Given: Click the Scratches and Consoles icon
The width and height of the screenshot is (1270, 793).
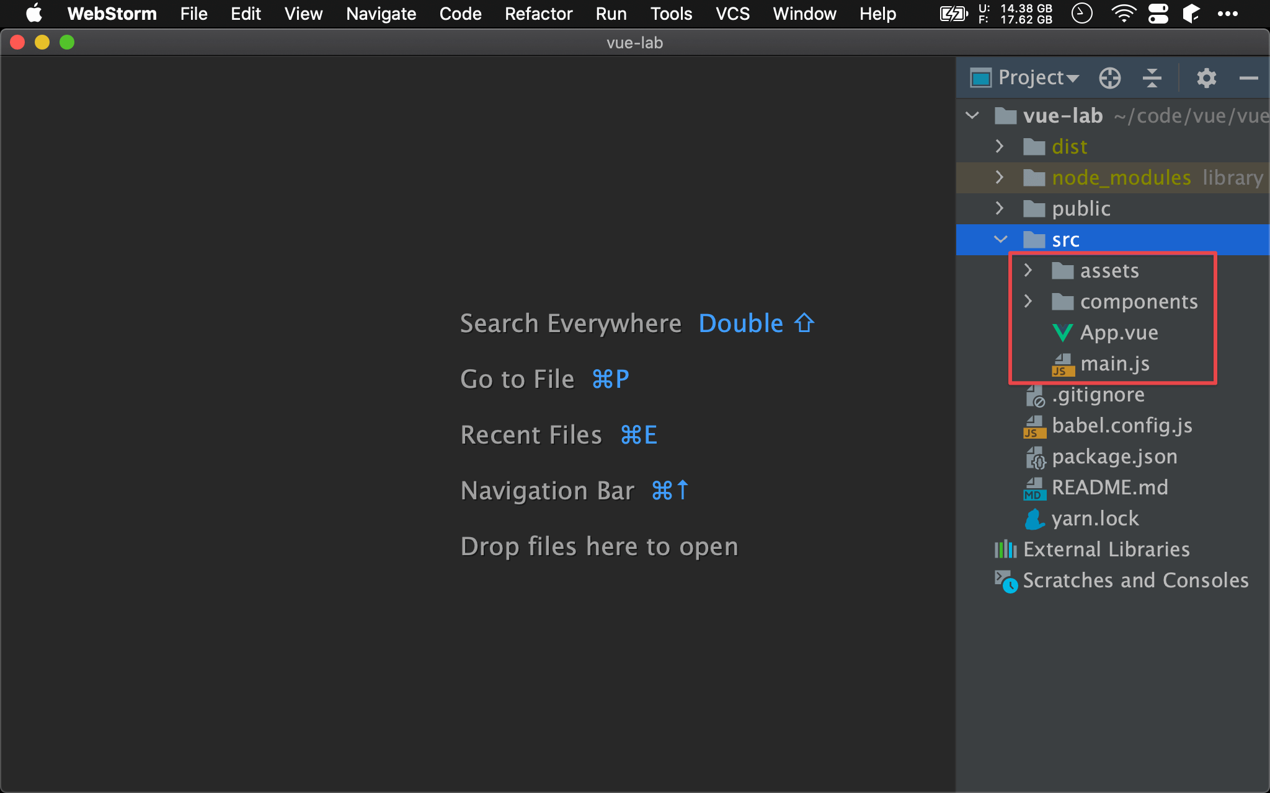Looking at the screenshot, I should pos(1006,581).
